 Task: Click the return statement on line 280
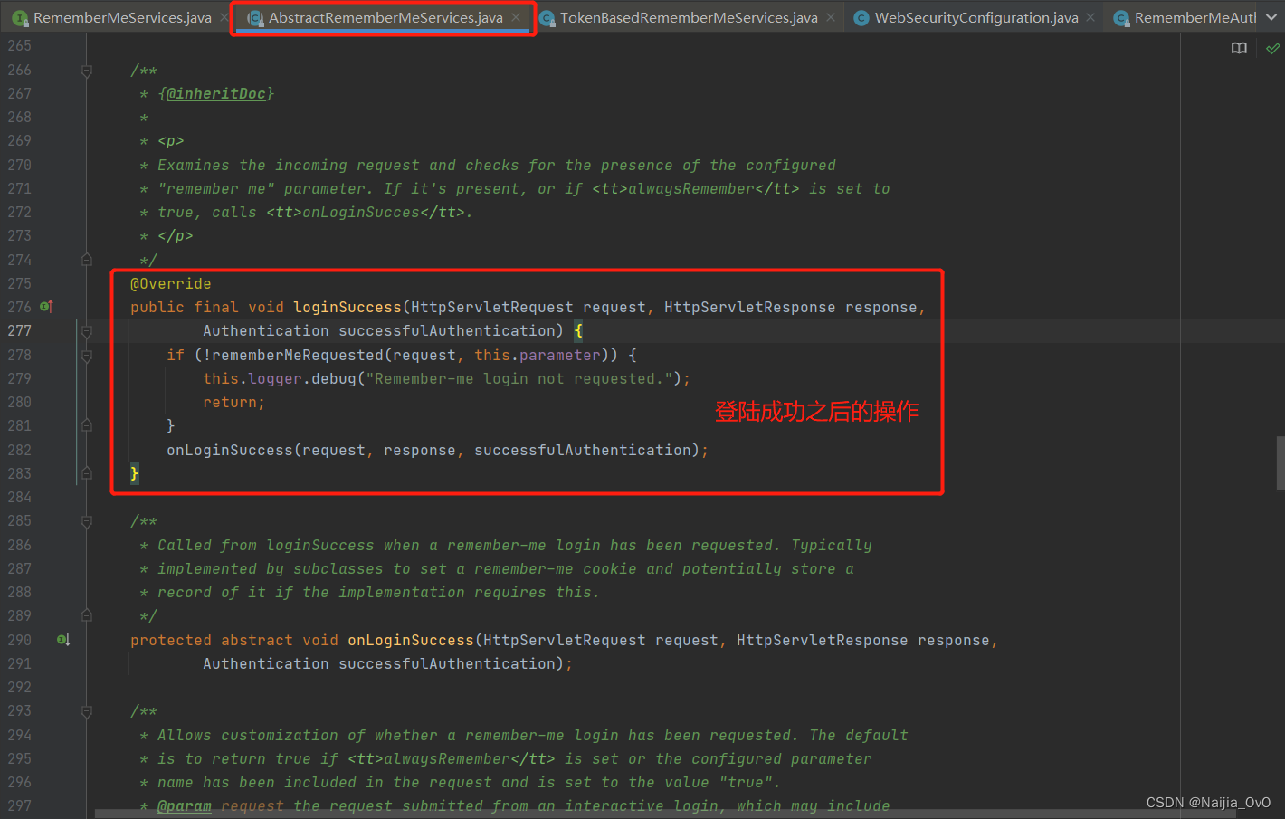(234, 402)
